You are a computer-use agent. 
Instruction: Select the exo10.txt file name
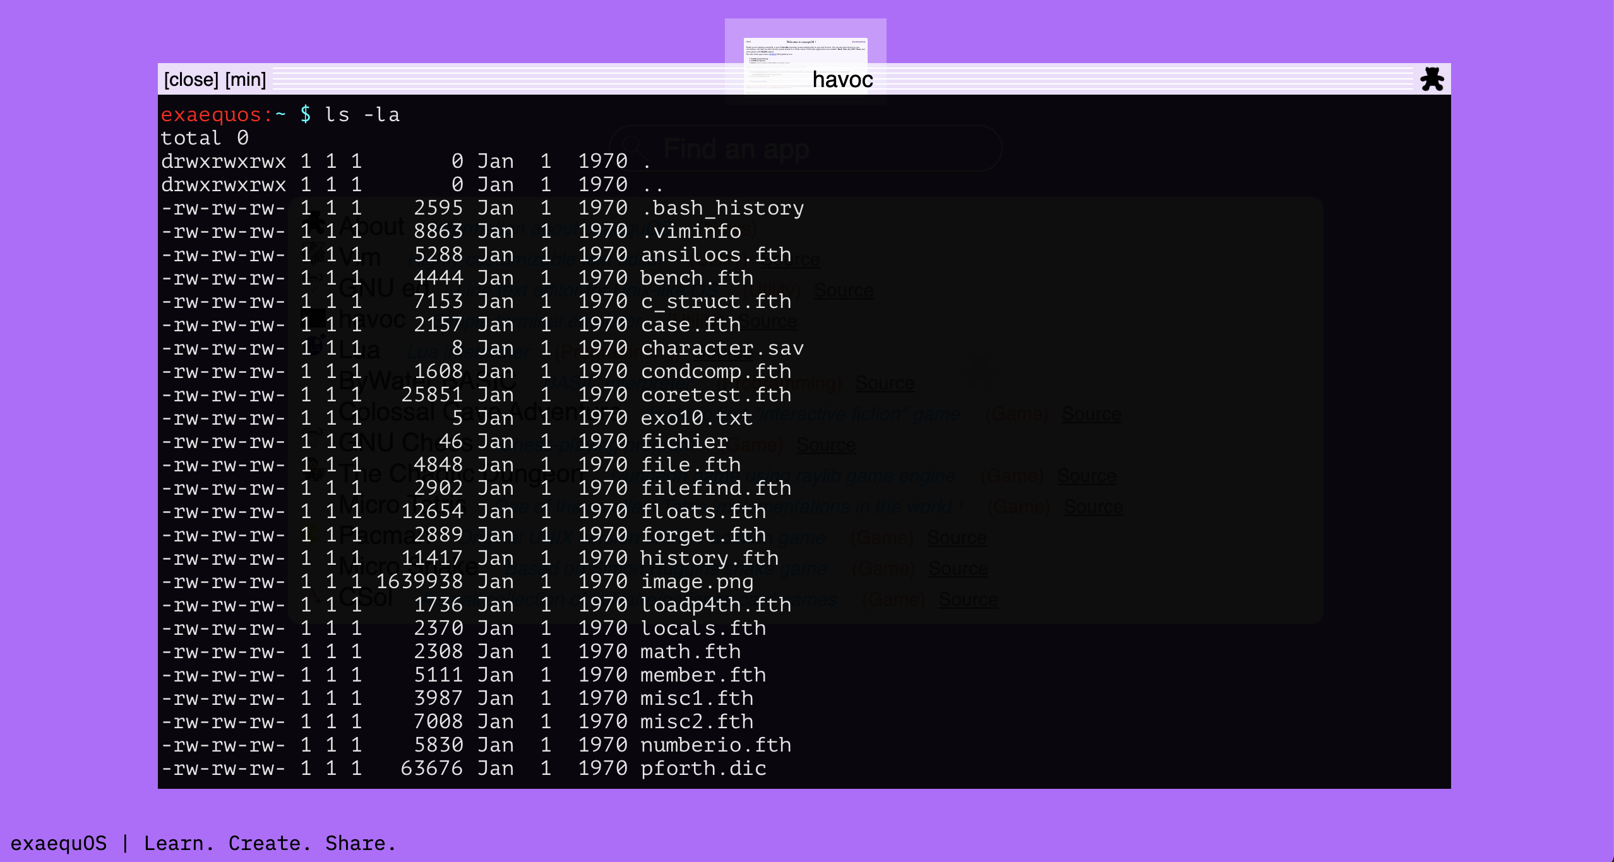click(697, 418)
